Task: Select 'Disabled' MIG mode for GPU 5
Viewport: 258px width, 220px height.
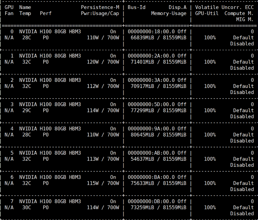Action: pyautogui.click(x=242, y=165)
